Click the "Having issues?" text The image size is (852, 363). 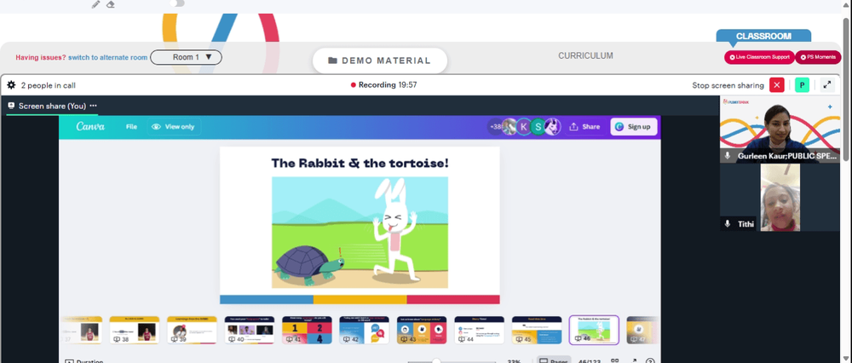coord(41,57)
